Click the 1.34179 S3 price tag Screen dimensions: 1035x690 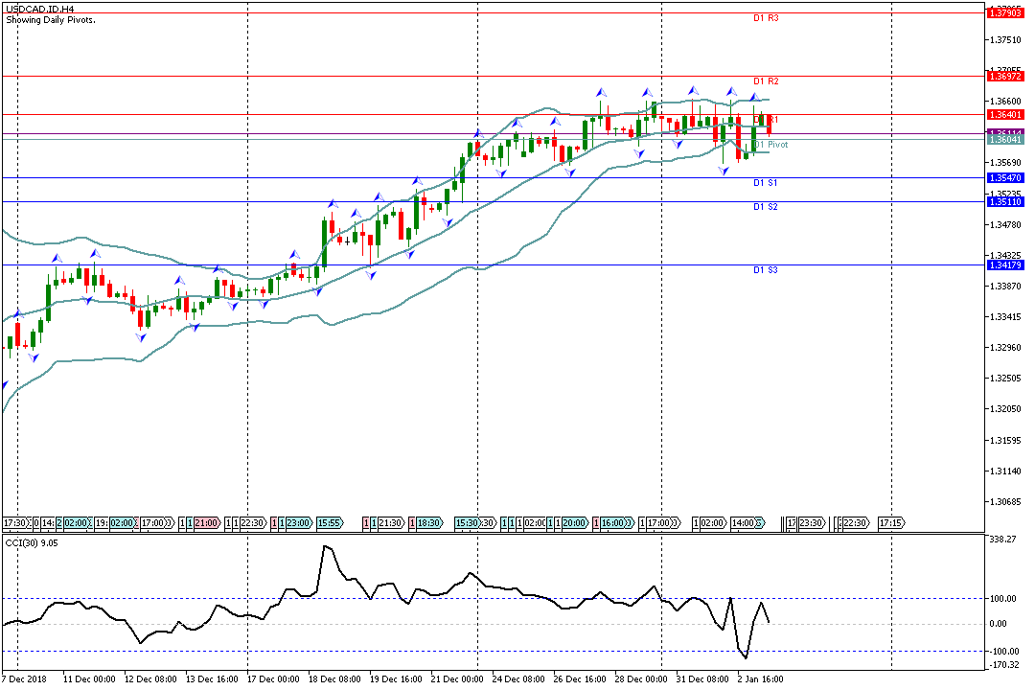pyautogui.click(x=1004, y=265)
